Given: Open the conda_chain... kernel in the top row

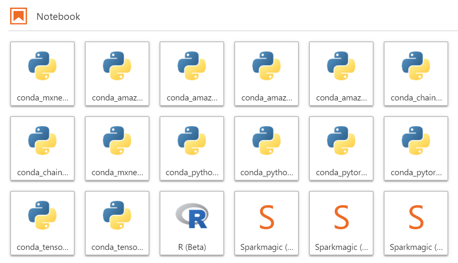Looking at the screenshot, I should (416, 73).
